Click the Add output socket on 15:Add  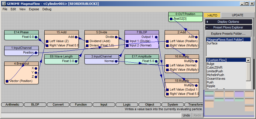tap(76, 37)
